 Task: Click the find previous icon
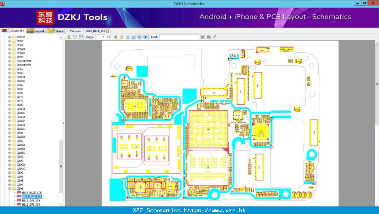(x=203, y=37)
